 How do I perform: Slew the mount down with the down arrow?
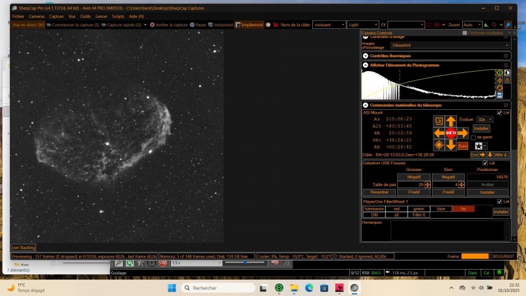coord(451,145)
